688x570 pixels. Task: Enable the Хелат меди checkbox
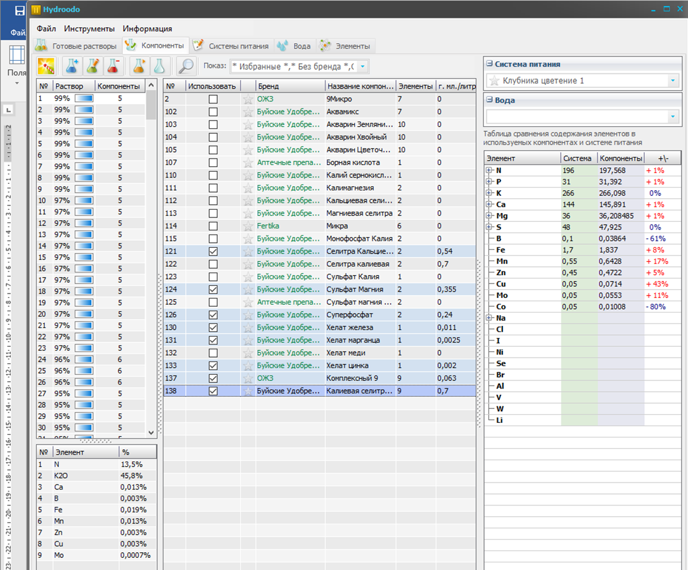point(213,353)
